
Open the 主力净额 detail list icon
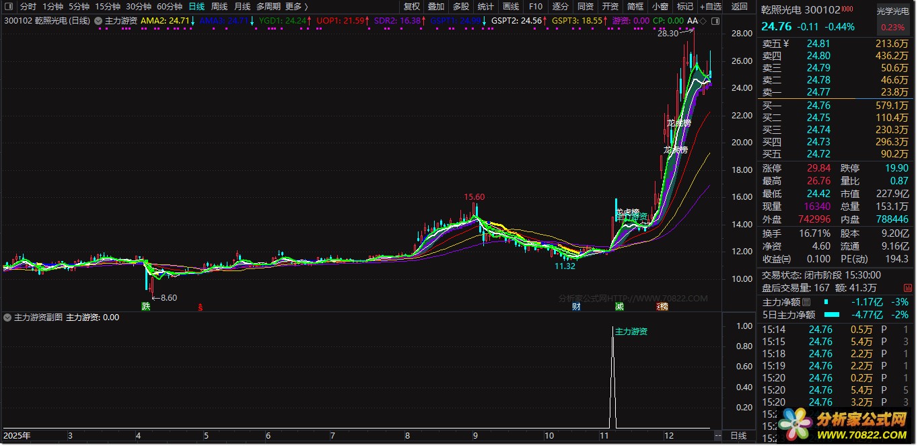pyautogui.click(x=807, y=302)
